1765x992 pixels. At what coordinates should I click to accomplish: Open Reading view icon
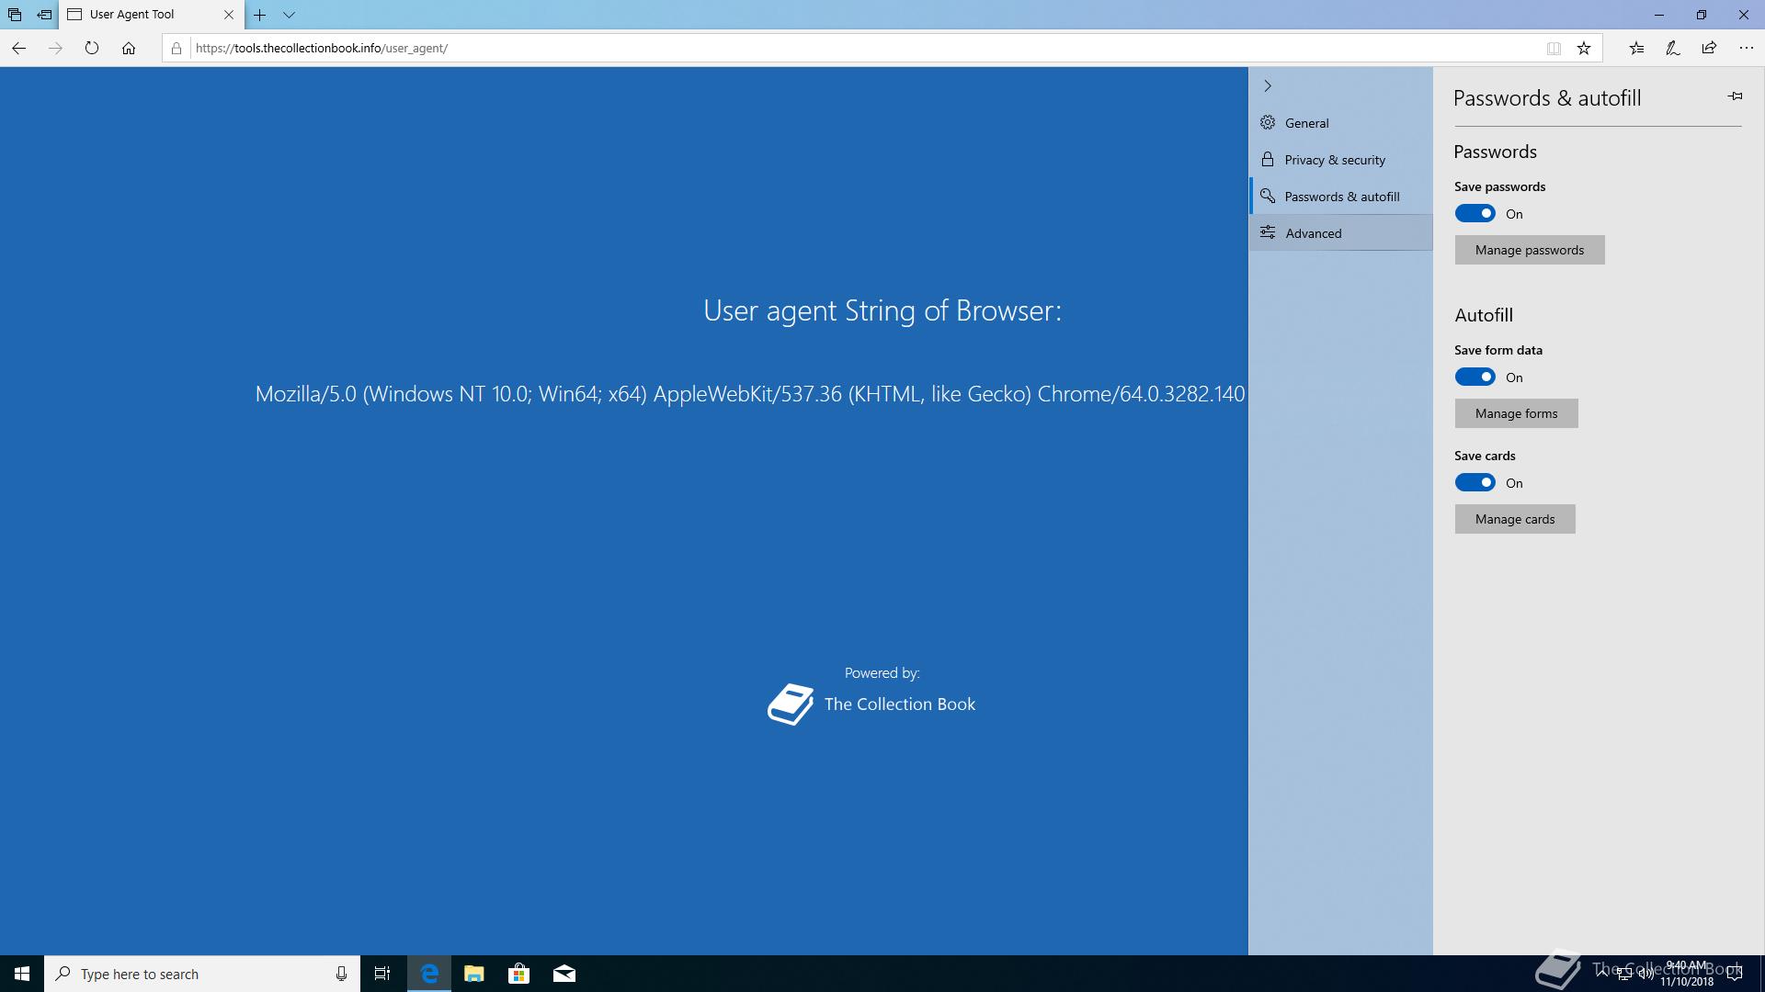click(1554, 49)
